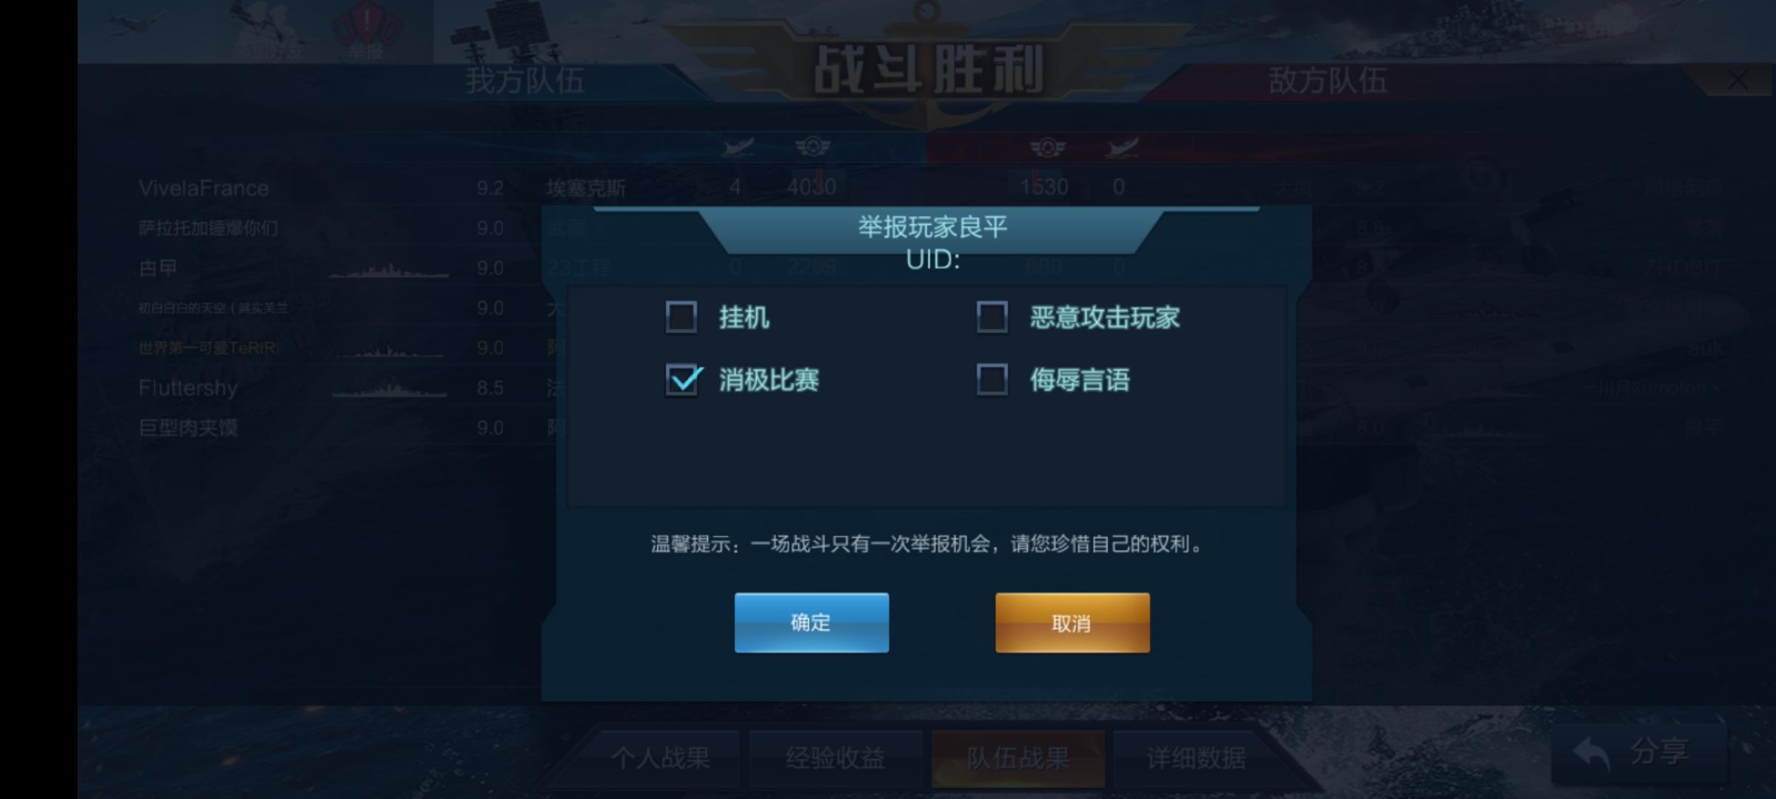Viewport: 1776px width, 799px height.
Task: Tick the 恶意攻击玩家 checkbox
Action: 992,317
